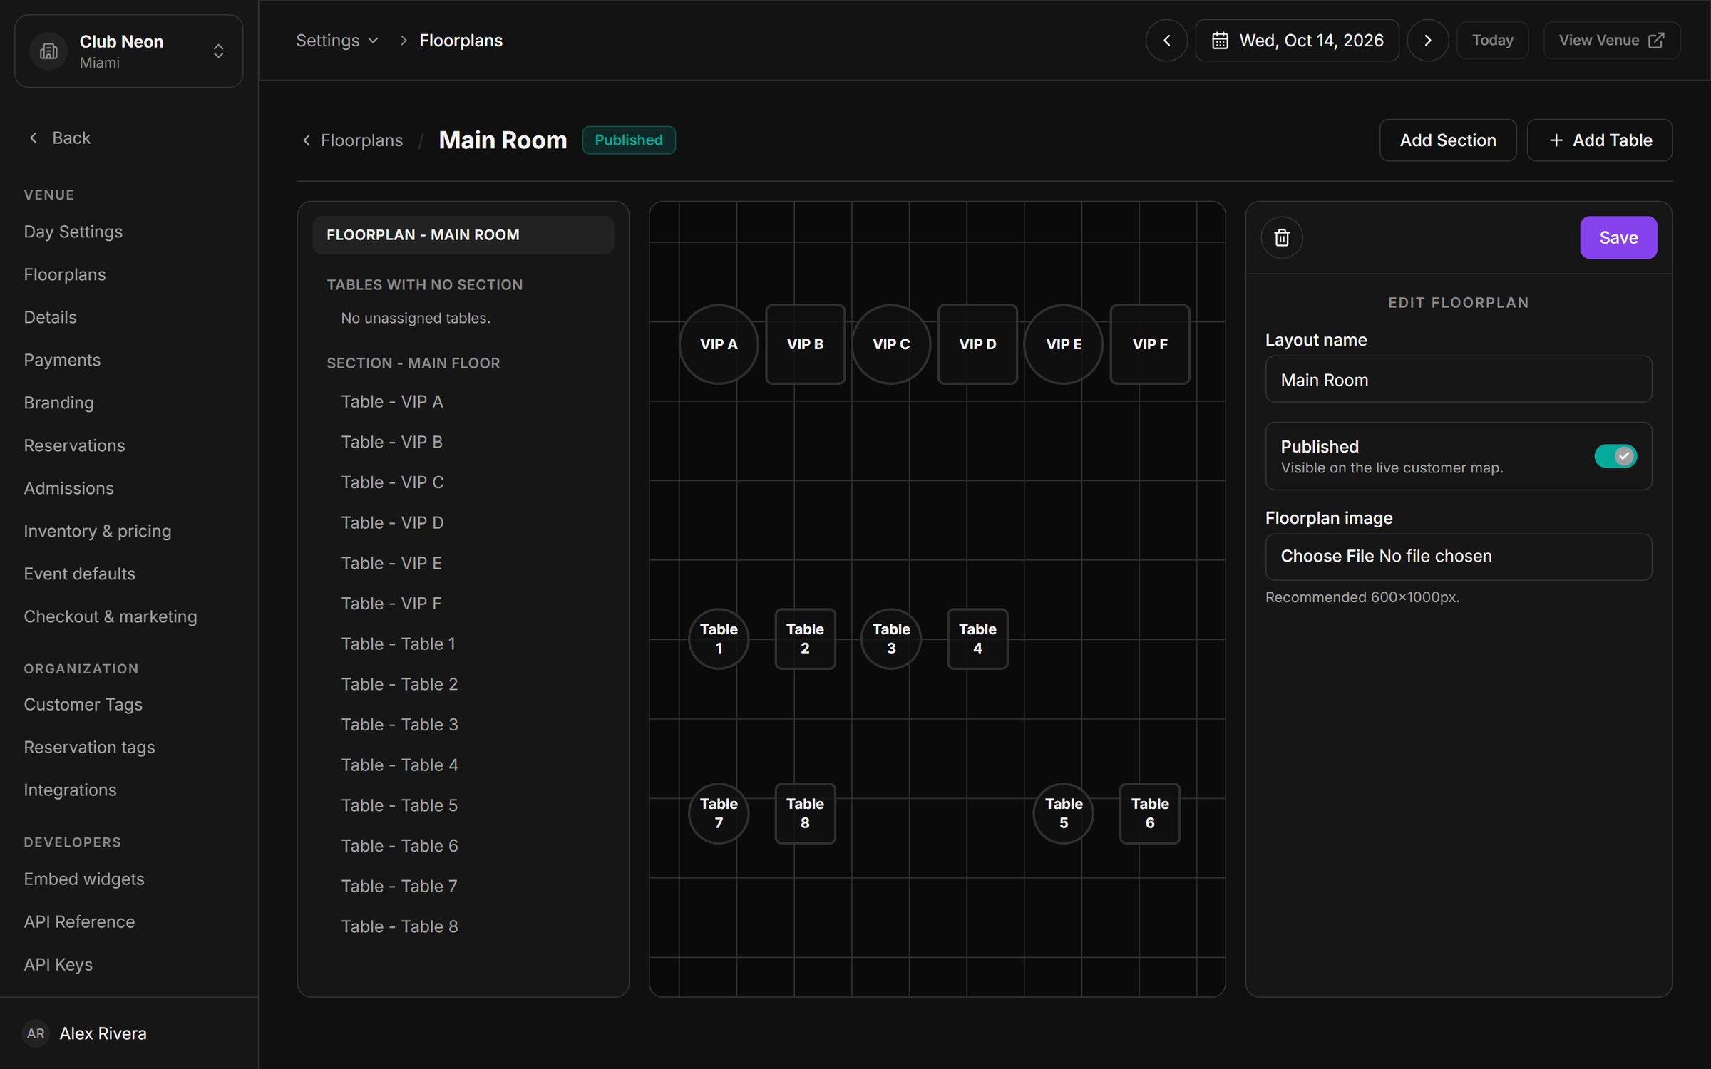Click Add Section button
This screenshot has height=1069, width=1711.
pyautogui.click(x=1448, y=140)
